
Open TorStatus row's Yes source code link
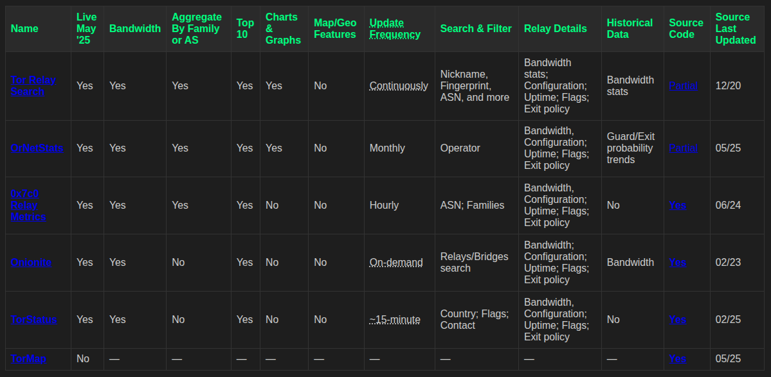[x=677, y=319]
